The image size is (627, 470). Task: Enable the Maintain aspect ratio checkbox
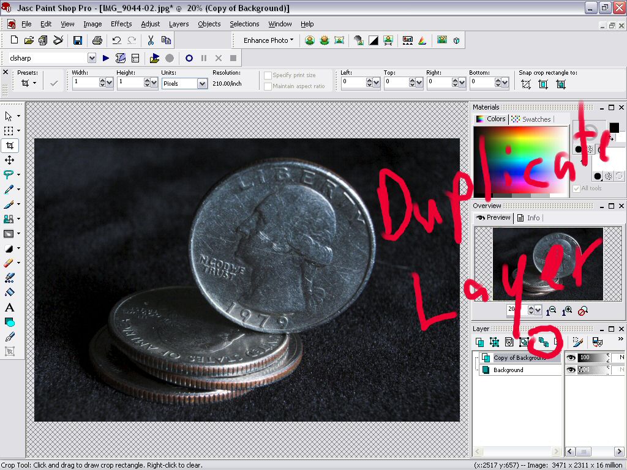tap(267, 86)
